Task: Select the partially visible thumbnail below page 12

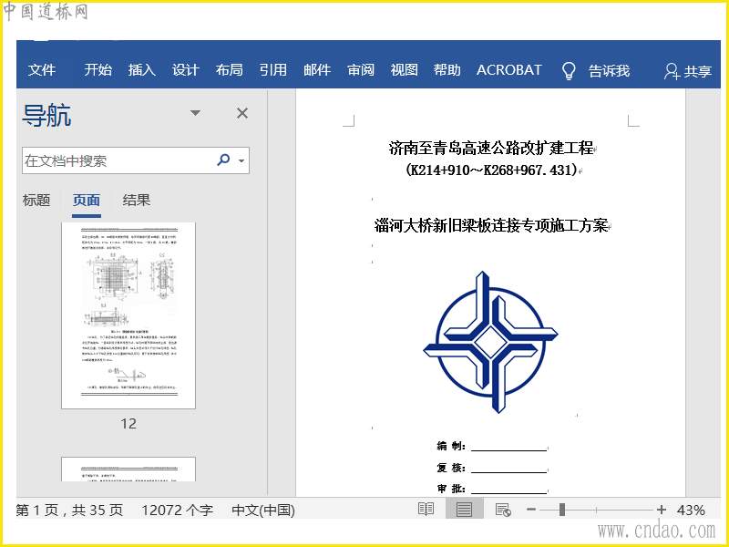Action: tap(128, 469)
